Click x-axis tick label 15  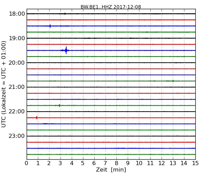coord(195,163)
